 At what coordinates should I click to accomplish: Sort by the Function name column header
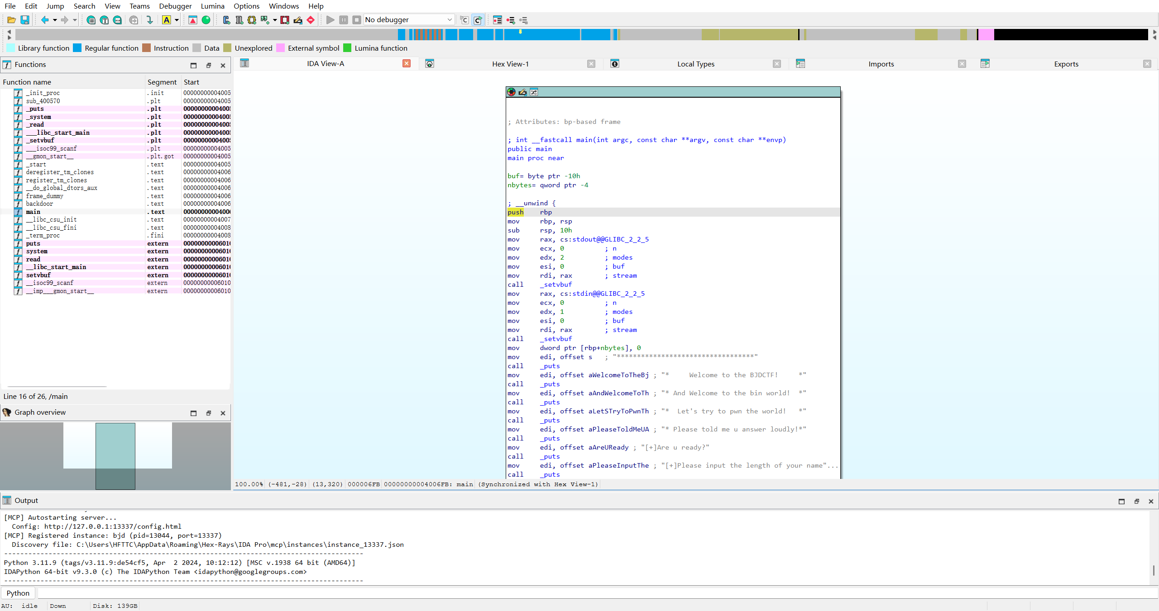[72, 82]
